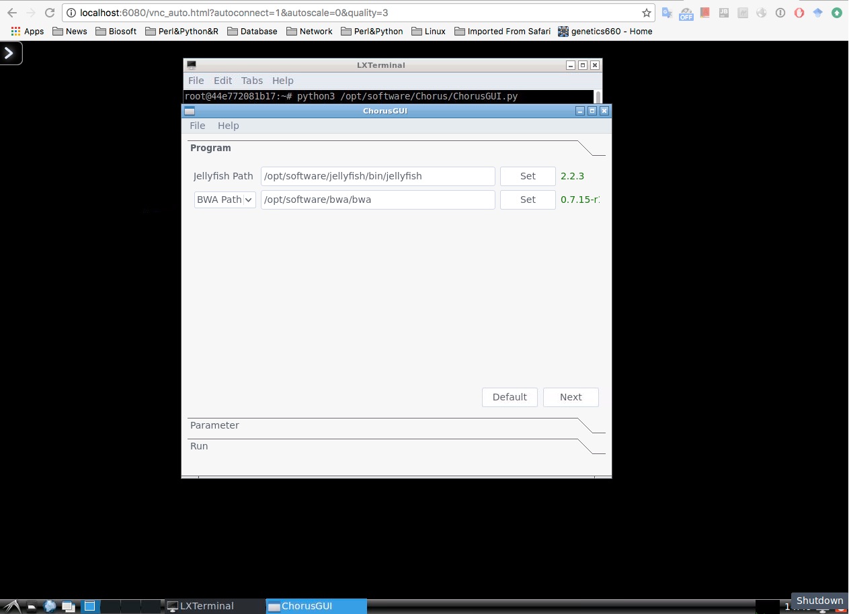Open Help menu in LXTerminal
The image size is (849, 614).
tap(282, 81)
